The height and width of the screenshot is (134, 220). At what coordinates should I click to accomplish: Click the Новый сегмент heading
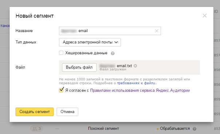tap(35, 16)
